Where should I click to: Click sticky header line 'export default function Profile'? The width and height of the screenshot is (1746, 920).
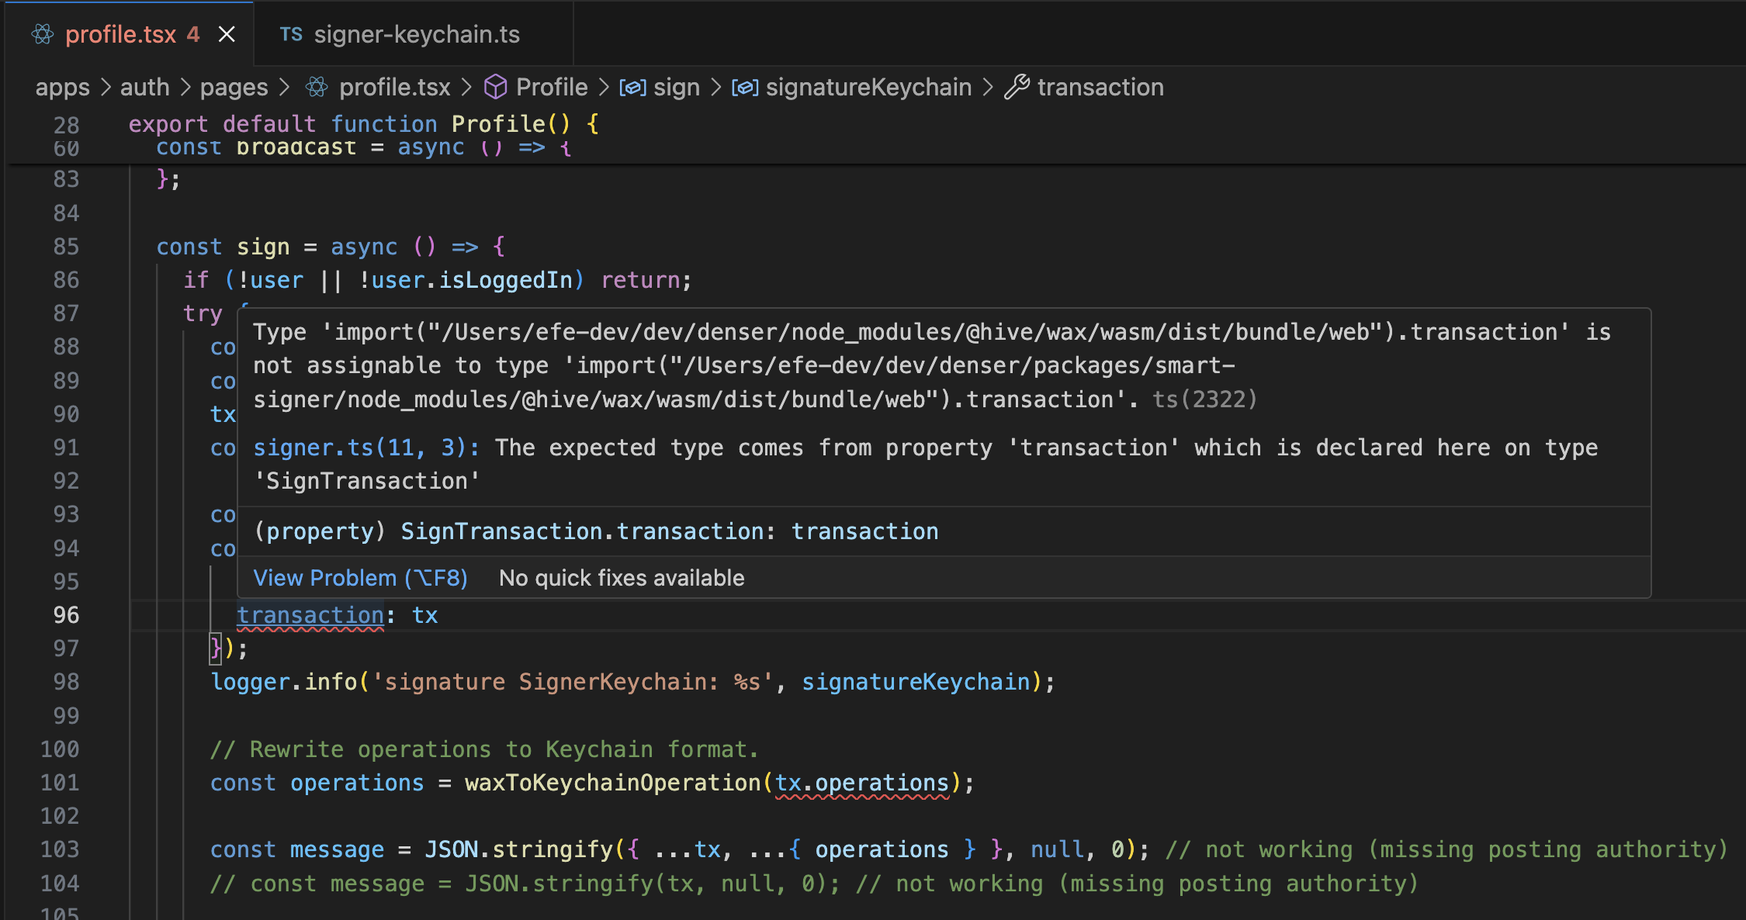coord(363,124)
